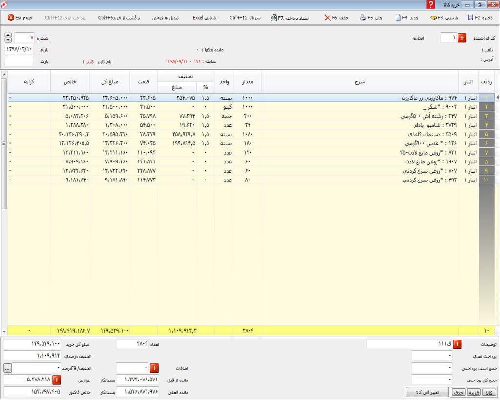Delete the invoice with the red X حذف F6
This screenshot has height=400, width=500.
coord(328,18)
